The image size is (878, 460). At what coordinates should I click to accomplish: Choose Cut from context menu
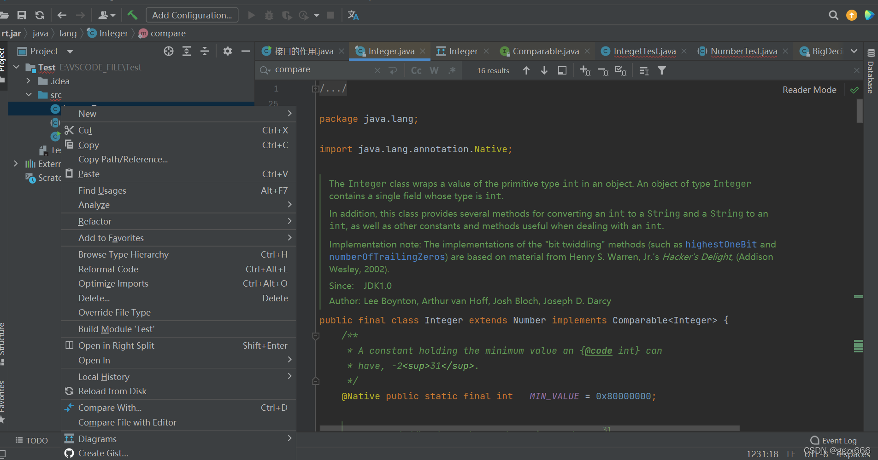pos(178,130)
